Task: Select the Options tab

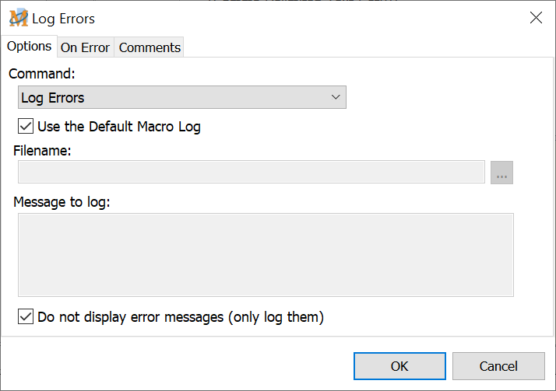Action: tap(29, 46)
